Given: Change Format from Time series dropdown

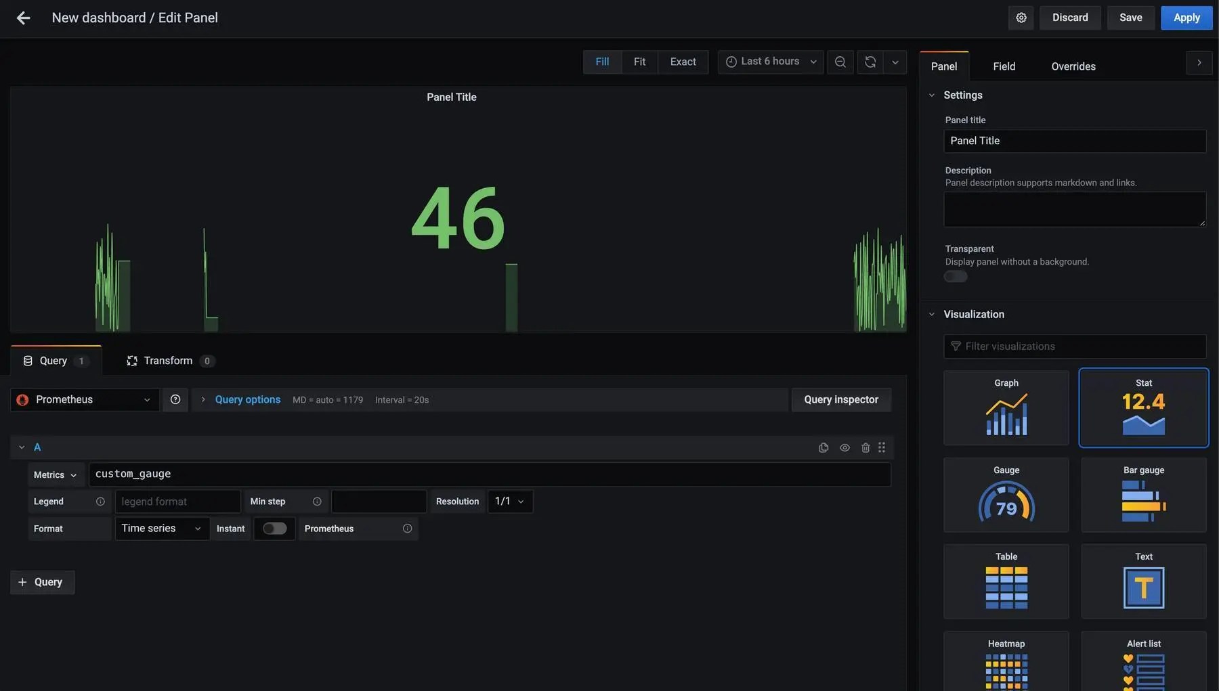Looking at the screenshot, I should tap(161, 528).
